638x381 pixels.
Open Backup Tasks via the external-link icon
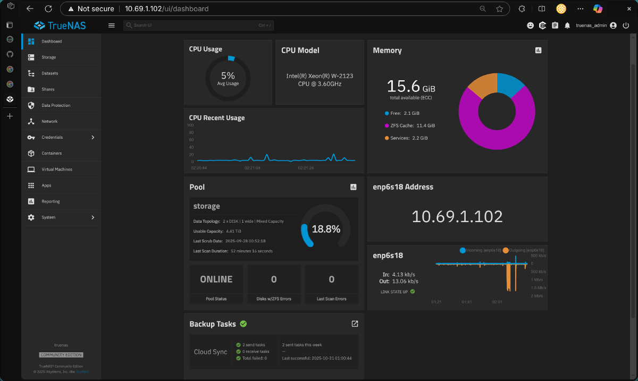pos(355,324)
